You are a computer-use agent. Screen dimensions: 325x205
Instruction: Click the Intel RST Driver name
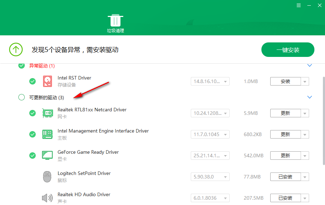point(74,78)
